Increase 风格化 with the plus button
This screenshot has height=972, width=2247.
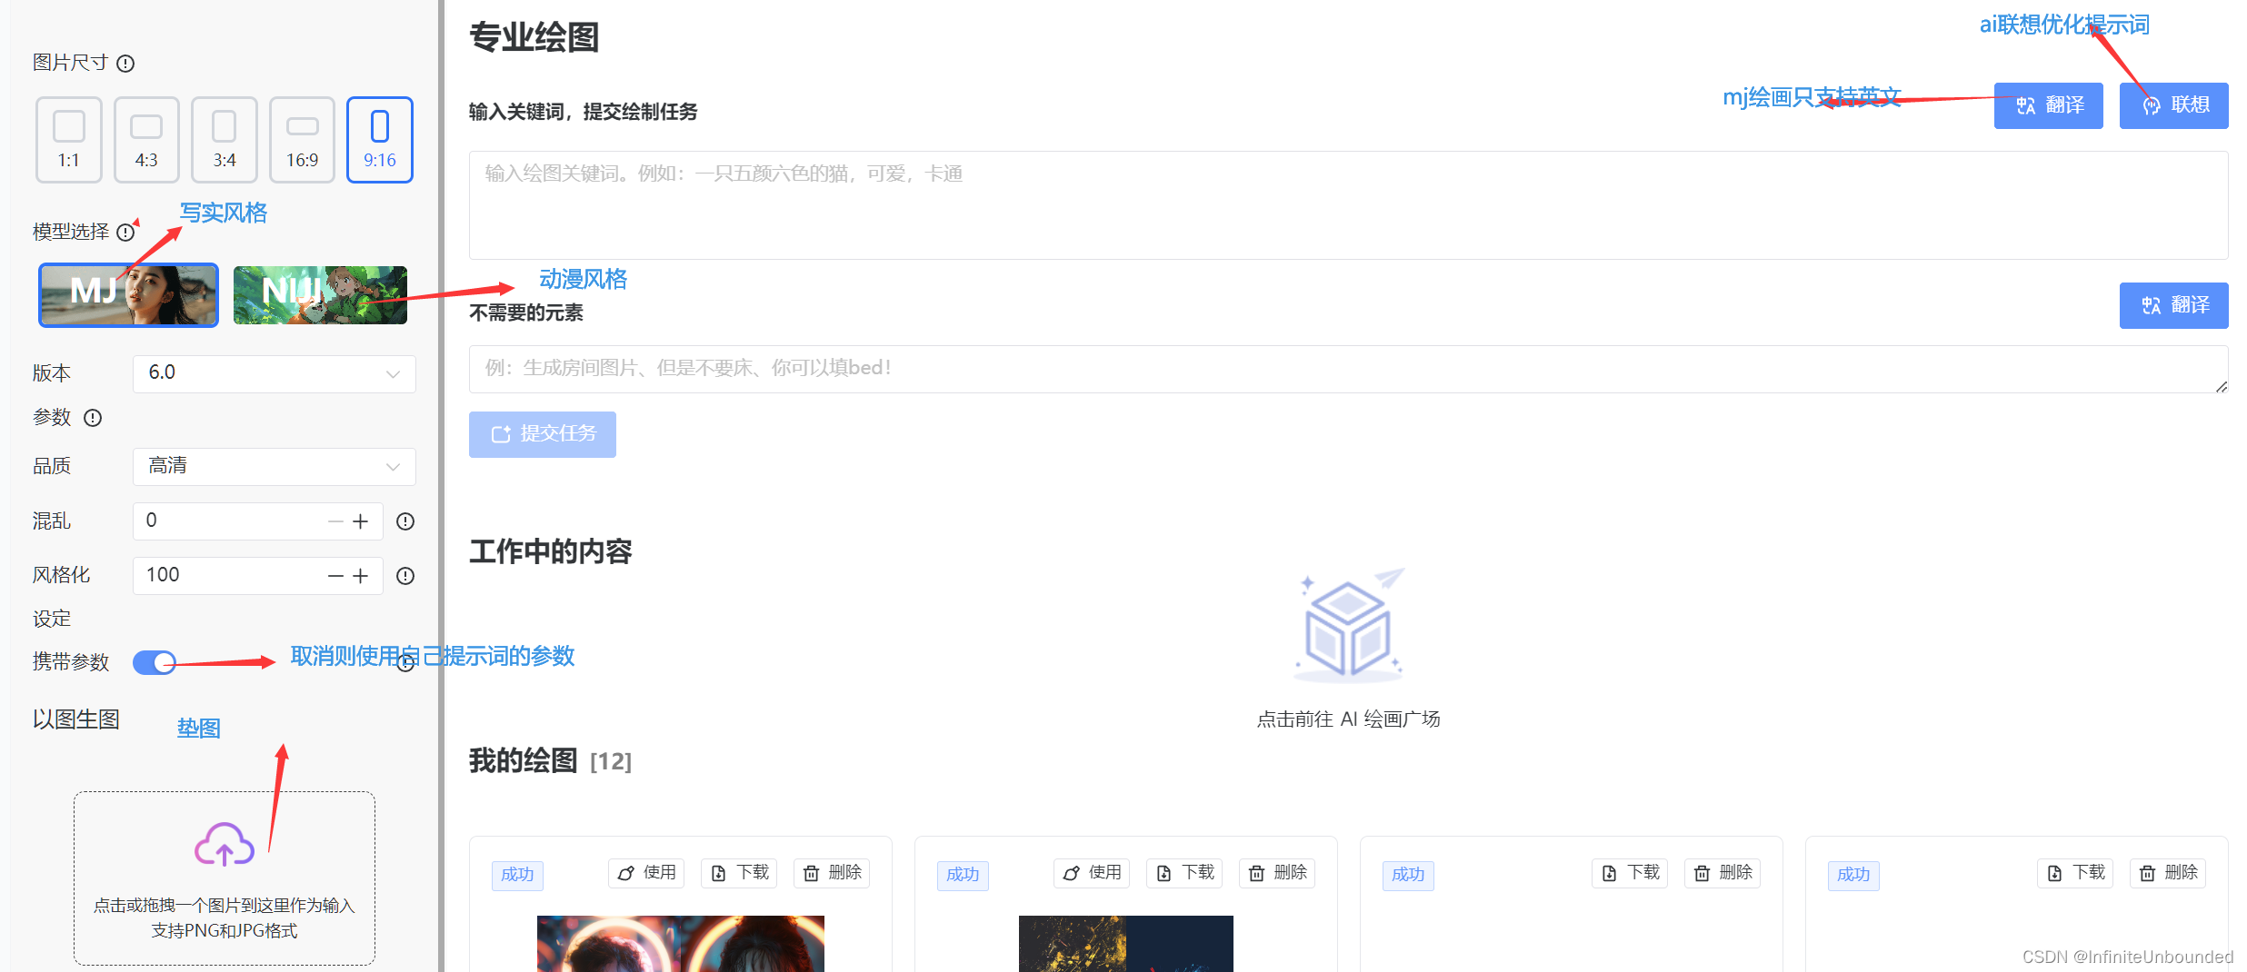click(x=361, y=575)
